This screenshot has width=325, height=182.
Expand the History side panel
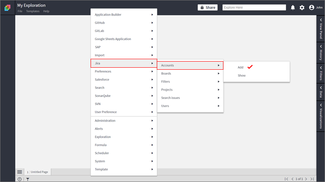click(321, 53)
